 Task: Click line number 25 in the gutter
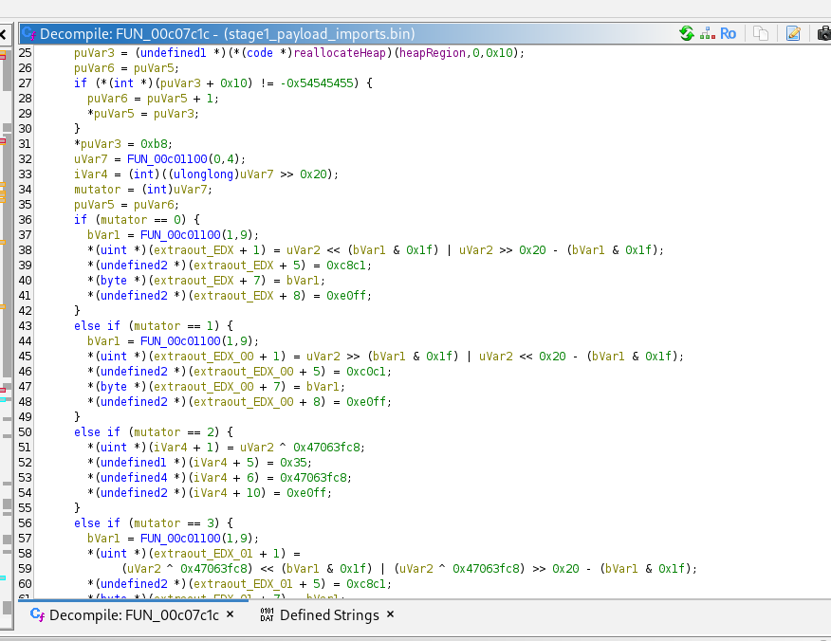tap(25, 53)
